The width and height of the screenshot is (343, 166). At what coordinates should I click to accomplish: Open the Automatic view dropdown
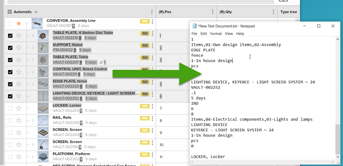coord(36,12)
